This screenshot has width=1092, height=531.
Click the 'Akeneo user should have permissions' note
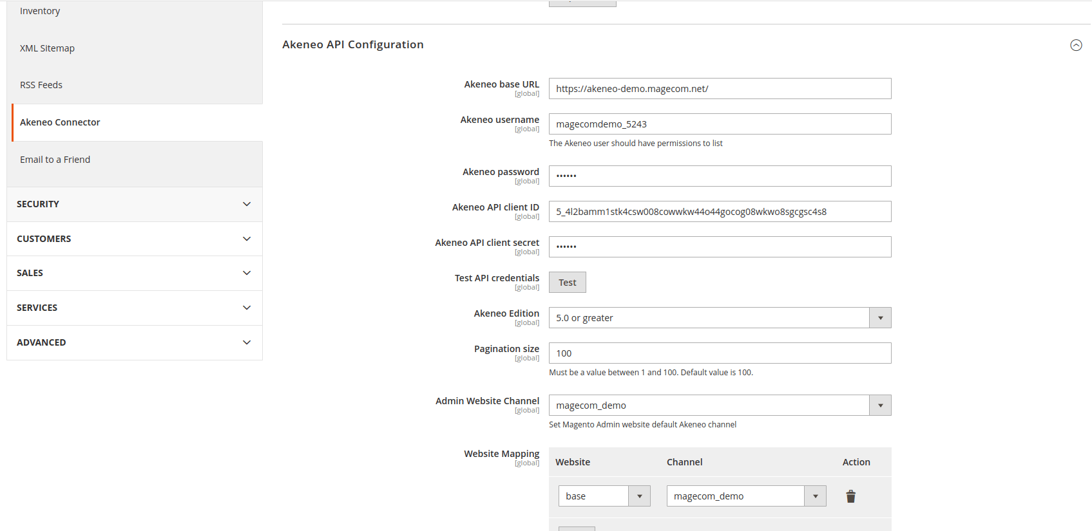pos(635,144)
